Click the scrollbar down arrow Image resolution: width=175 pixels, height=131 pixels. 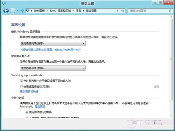click(171, 116)
